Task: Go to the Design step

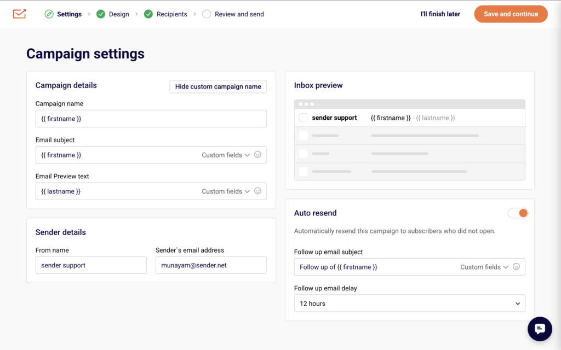Action: click(x=119, y=14)
